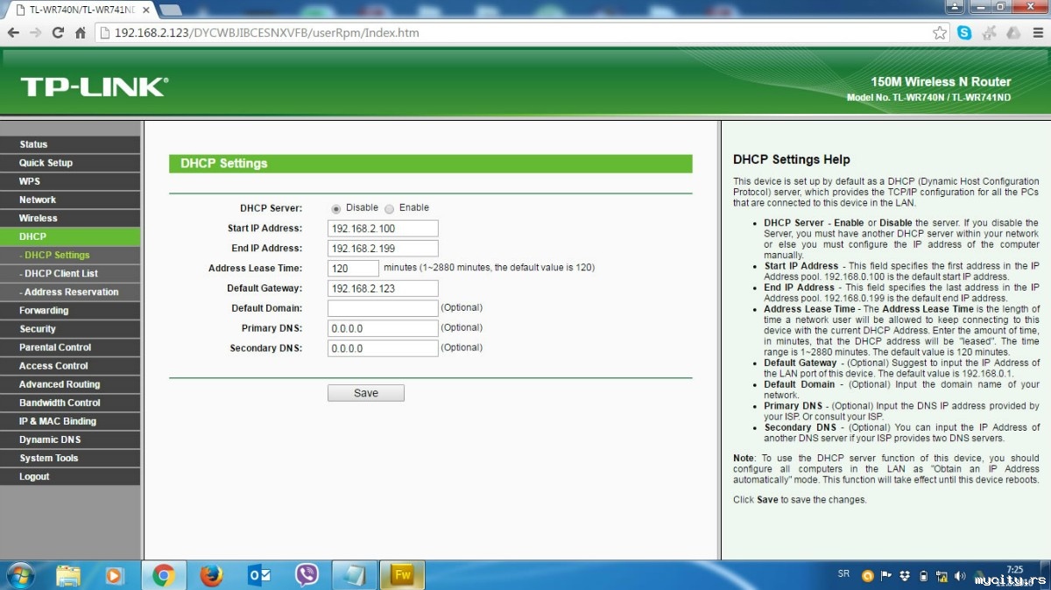Open the Security menu
This screenshot has width=1051, height=590.
click(70, 328)
